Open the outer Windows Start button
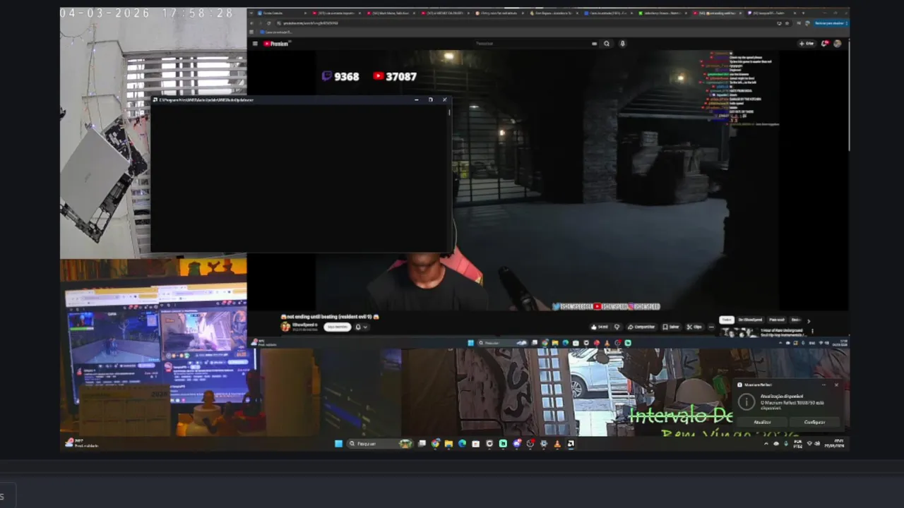This screenshot has width=904, height=508. pyautogui.click(x=338, y=444)
